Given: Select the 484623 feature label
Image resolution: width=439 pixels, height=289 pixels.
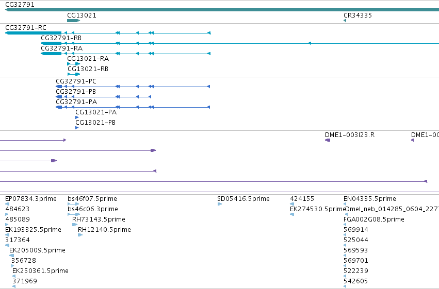Looking at the screenshot, I should tap(18, 209).
